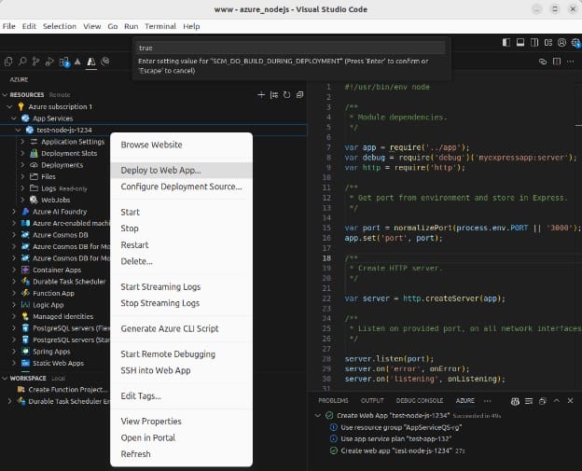Choose SSH into Web App
Viewport: 582px width, 471px height.
(x=181, y=370)
